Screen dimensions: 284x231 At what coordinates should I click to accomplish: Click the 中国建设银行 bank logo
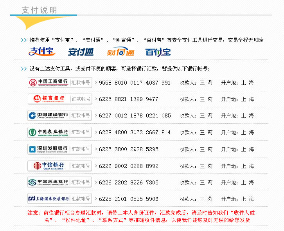pyautogui.click(x=49, y=115)
